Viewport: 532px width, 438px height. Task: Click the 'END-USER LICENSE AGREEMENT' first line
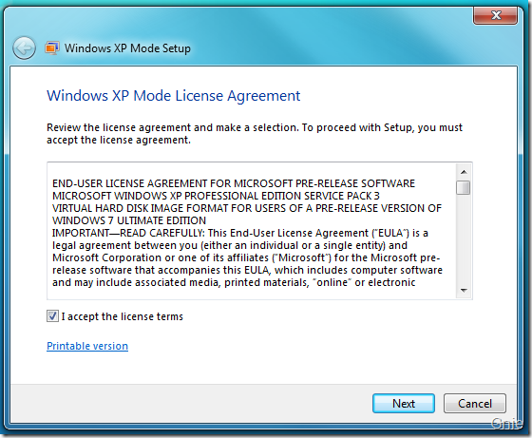(234, 183)
